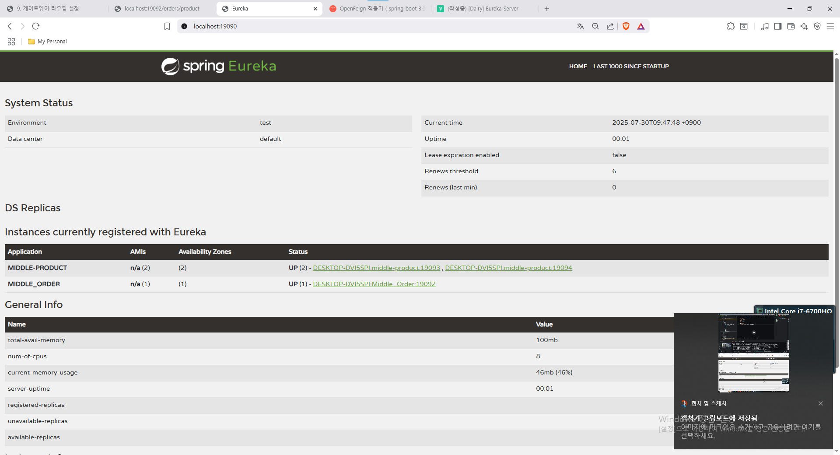Open the browser hamburger menu
840x455 pixels.
click(x=830, y=26)
